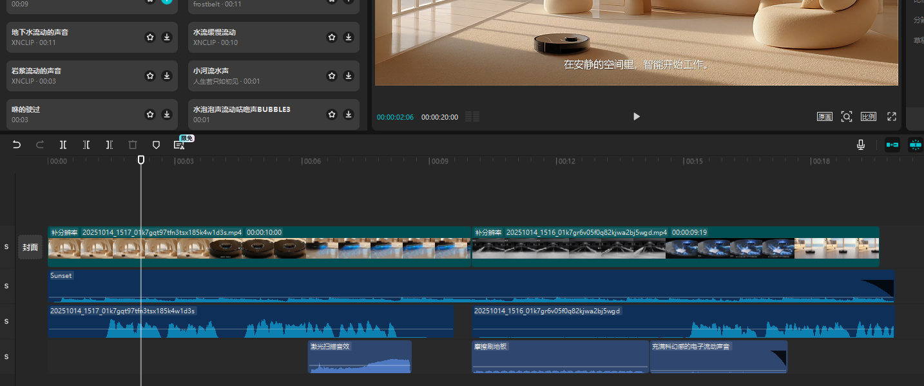
Task: Enter fullscreen preview mode
Action: pos(892,116)
